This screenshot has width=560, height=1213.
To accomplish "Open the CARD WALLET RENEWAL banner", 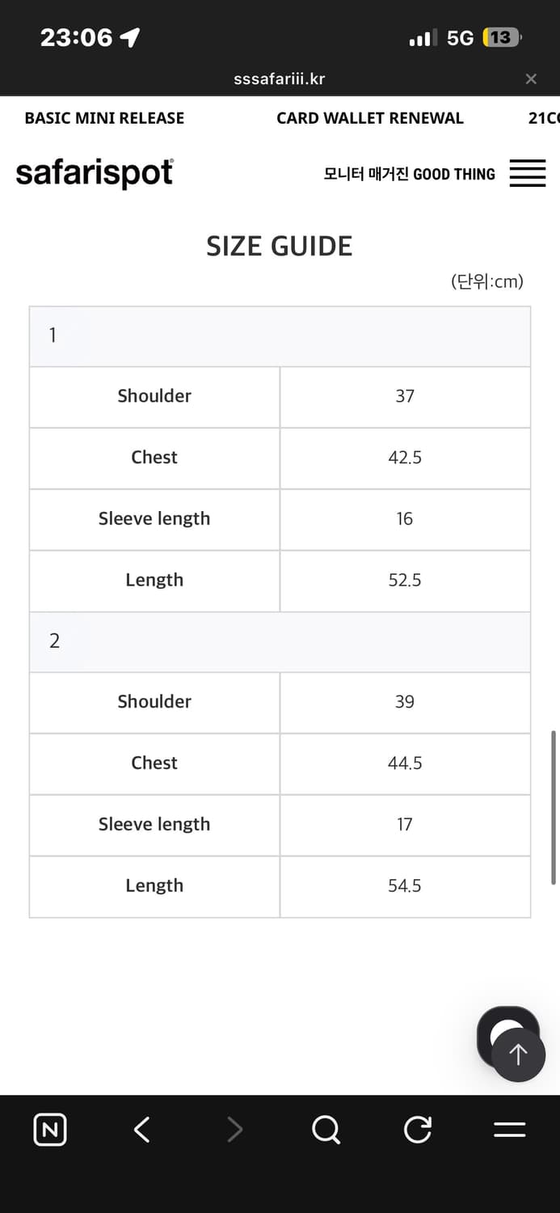I will [370, 118].
